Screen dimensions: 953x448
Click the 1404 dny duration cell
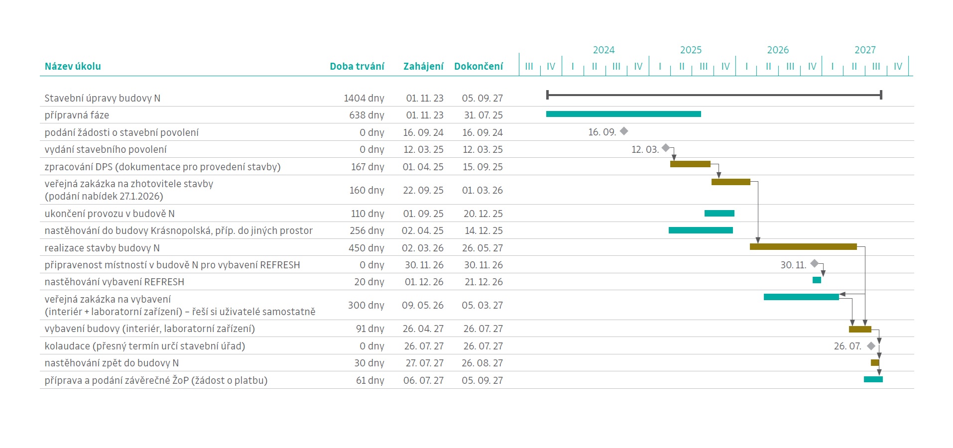coord(363,98)
